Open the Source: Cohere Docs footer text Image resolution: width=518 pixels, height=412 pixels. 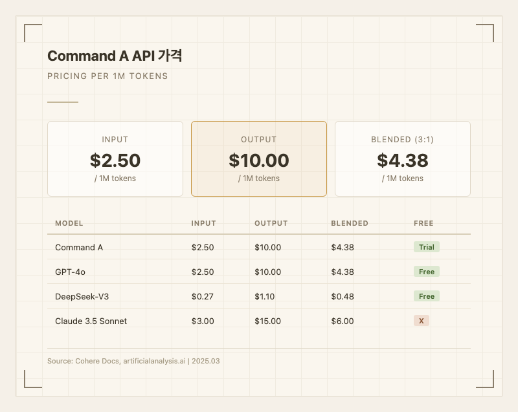[133, 361]
